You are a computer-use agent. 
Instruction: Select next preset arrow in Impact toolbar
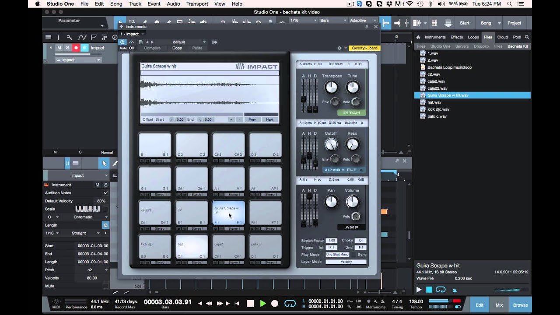[x=152, y=42]
